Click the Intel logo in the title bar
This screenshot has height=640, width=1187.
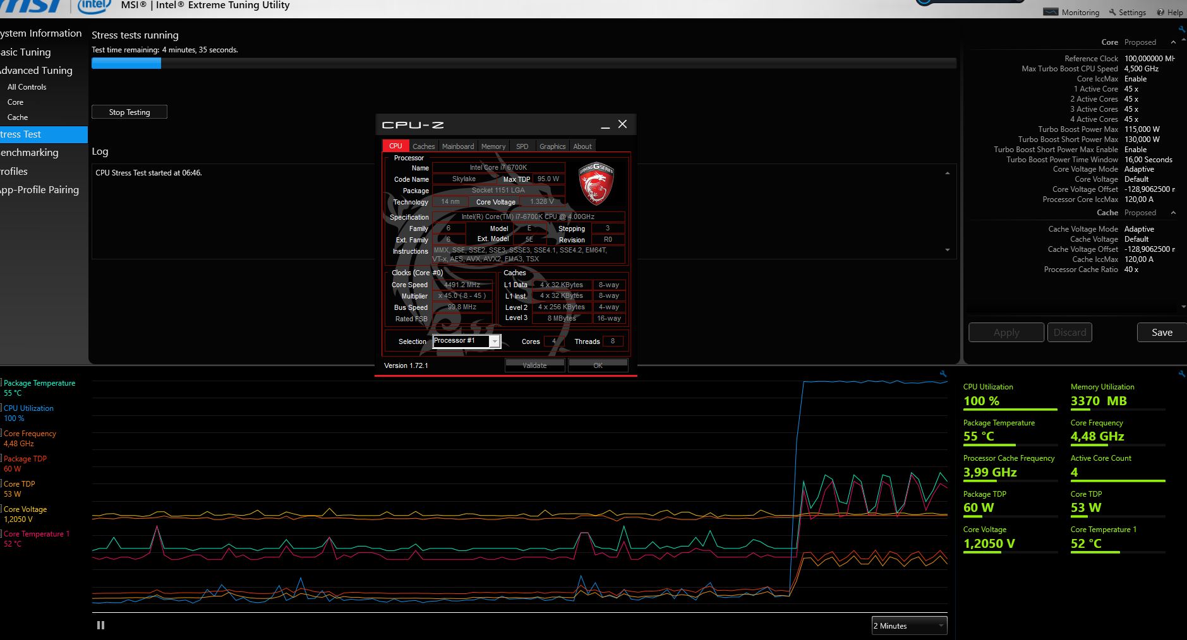[94, 6]
